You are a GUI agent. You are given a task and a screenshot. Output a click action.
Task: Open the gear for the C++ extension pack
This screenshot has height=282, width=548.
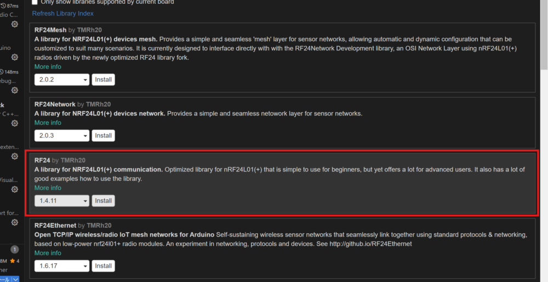(15, 123)
